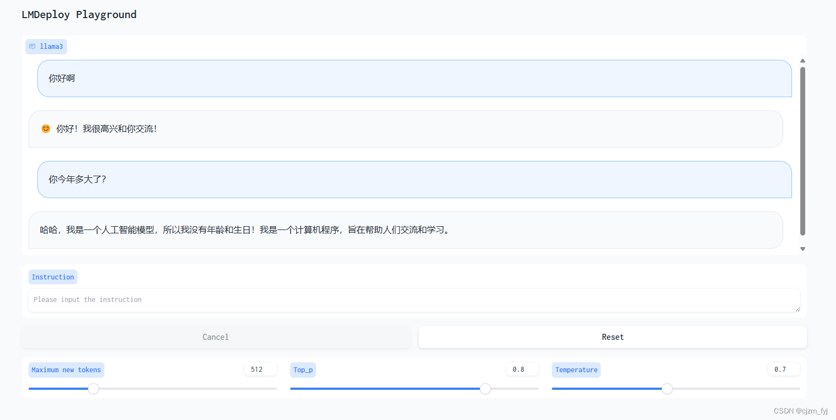
Task: Click the Temperature label badge
Action: coord(576,369)
